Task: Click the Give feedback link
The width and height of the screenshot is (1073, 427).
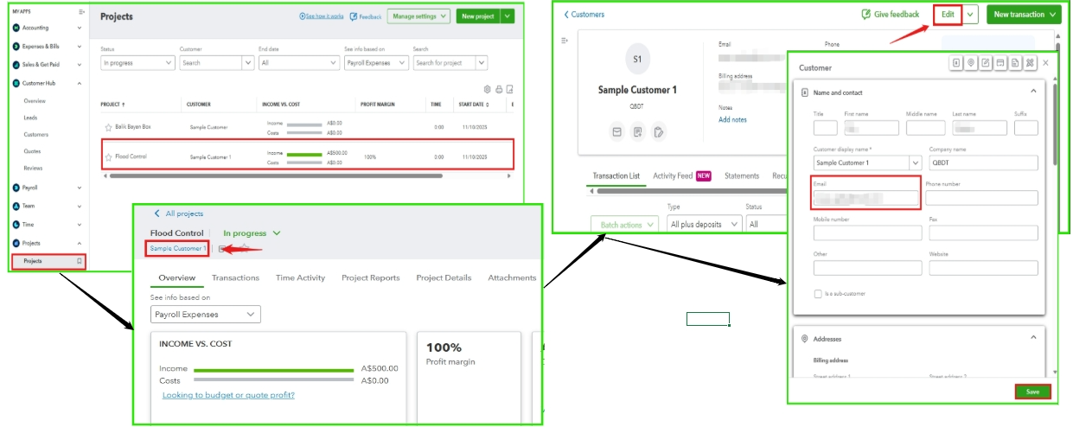Action: tap(891, 15)
